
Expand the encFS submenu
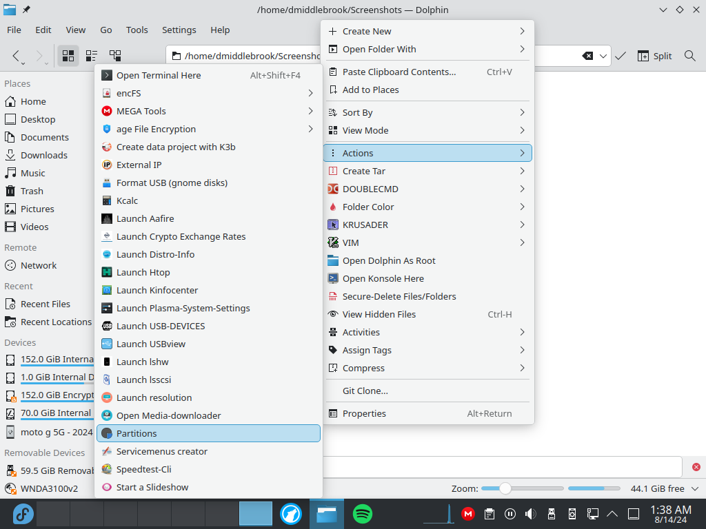(208, 93)
